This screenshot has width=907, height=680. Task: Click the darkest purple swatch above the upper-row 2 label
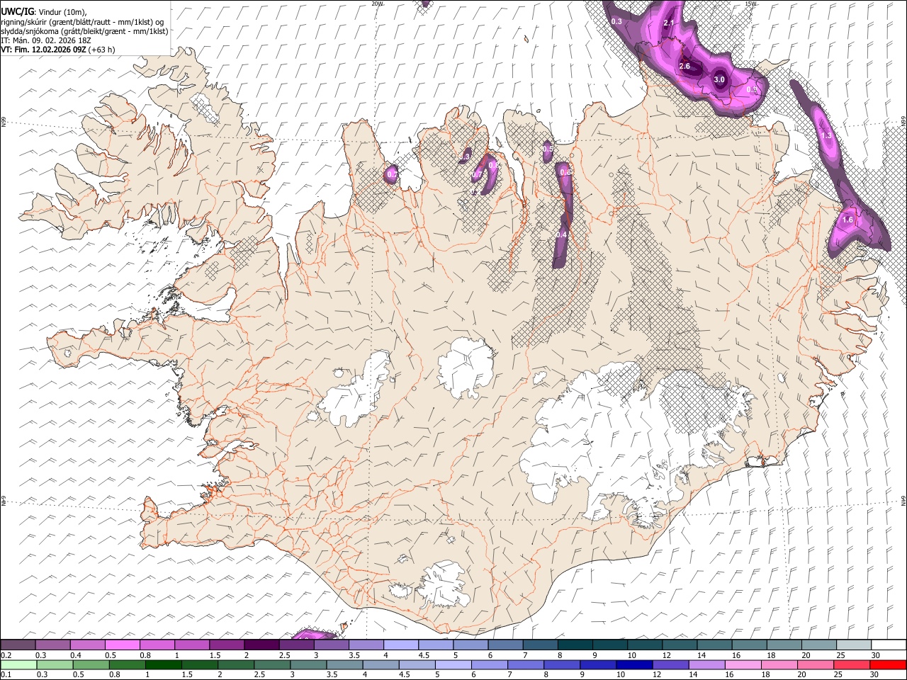coord(261,645)
